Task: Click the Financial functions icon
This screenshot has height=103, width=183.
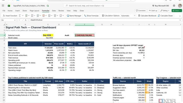Action: point(26,16)
